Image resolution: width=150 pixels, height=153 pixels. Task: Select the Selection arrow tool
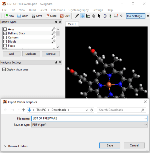coord(99,16)
